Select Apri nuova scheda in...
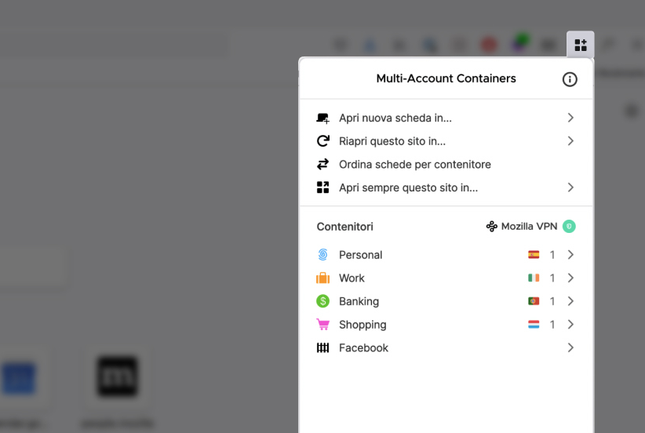Screen dimensions: 645x433 coord(446,118)
